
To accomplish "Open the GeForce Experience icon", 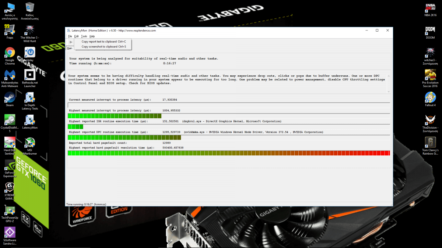I will (10, 169).
